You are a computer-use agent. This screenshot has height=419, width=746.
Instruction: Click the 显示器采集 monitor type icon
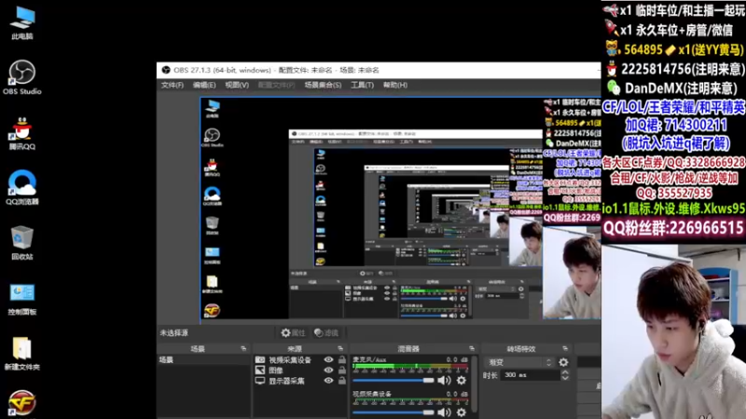coord(260,381)
